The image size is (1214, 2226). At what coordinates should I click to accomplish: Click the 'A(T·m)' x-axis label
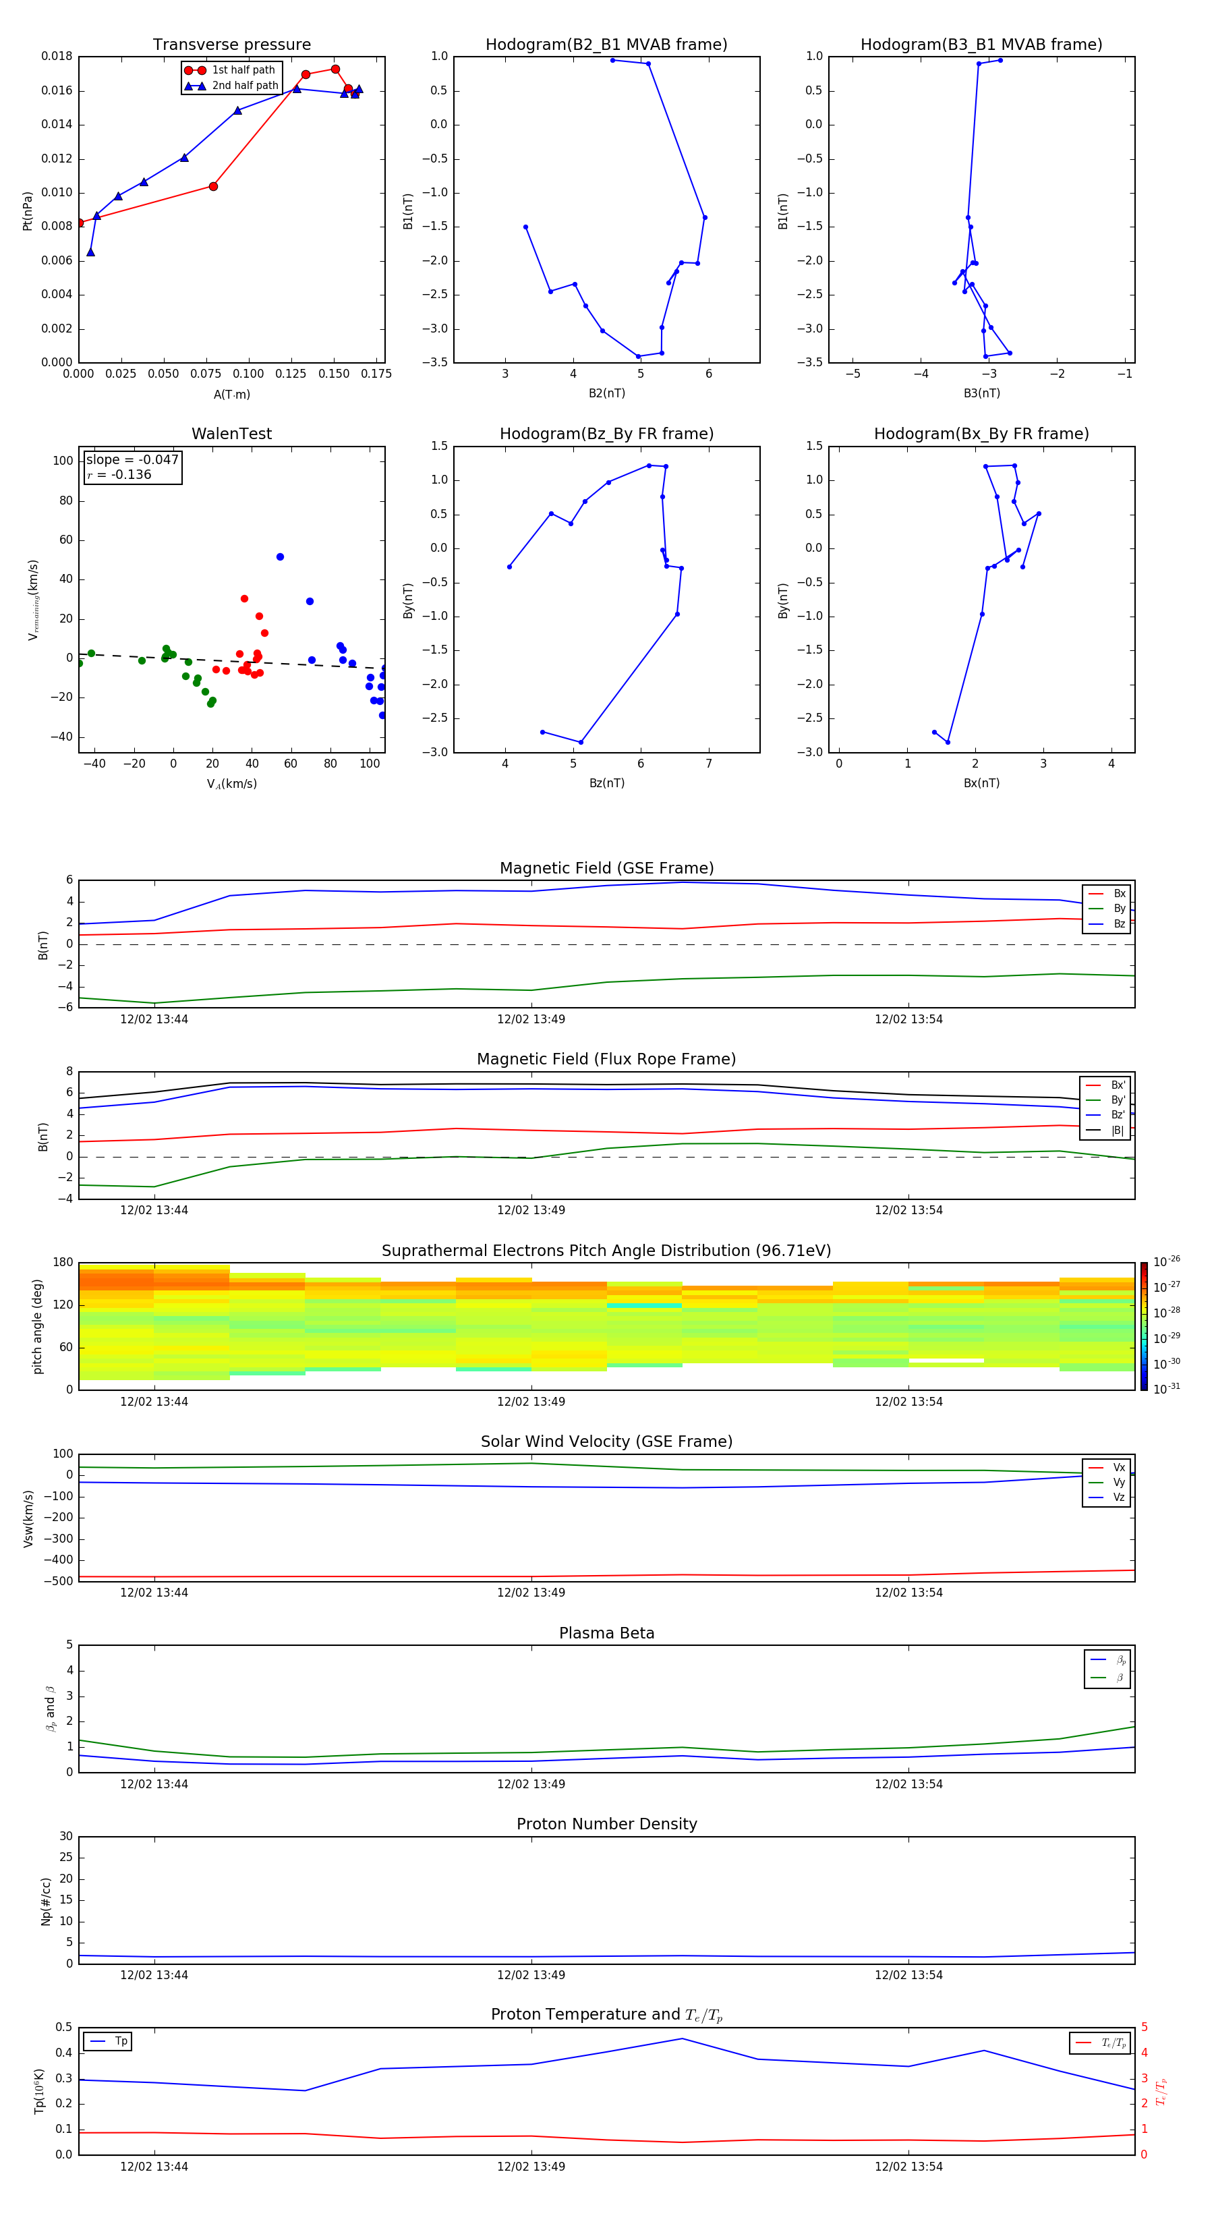[x=231, y=394]
